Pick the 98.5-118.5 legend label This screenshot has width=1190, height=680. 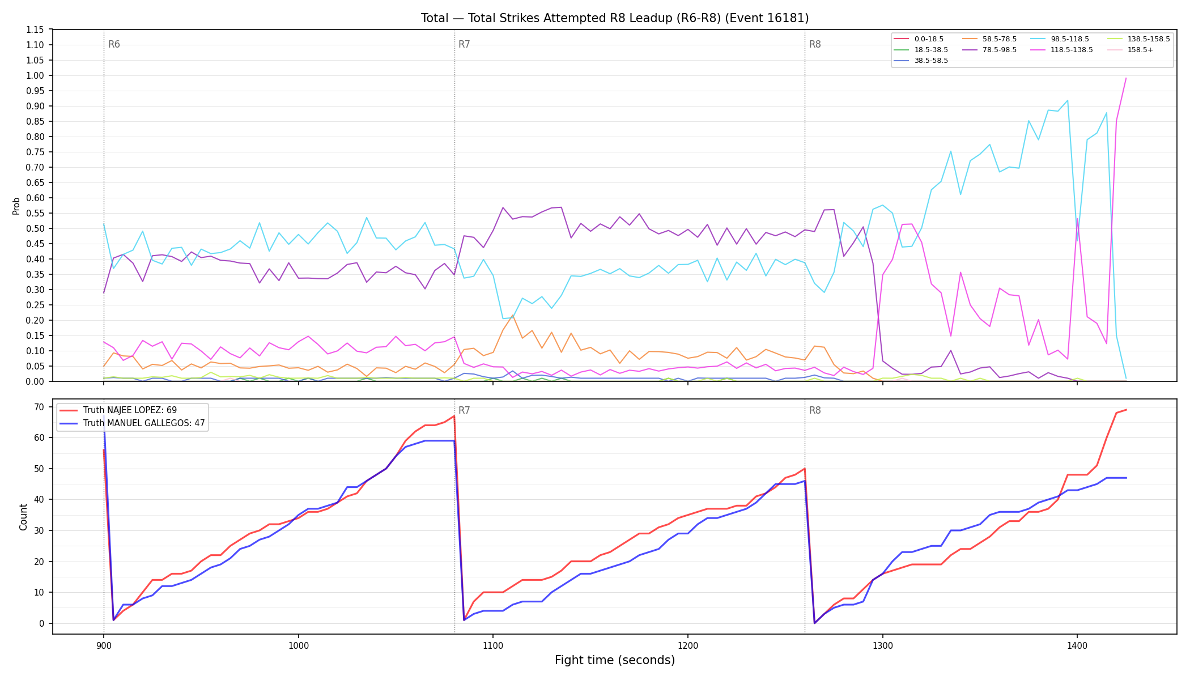click(x=1070, y=39)
